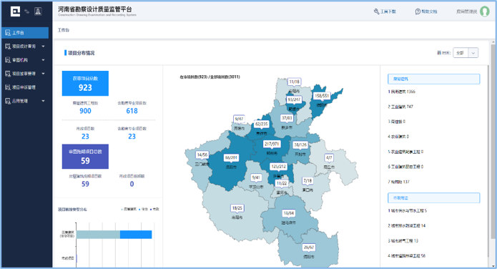Click the 帮助文档 link in header

[x=430, y=11]
